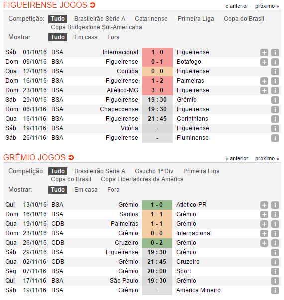
Task: Open the Palmeiras team link, Figueirense 1-2 row
Action: 190,81
